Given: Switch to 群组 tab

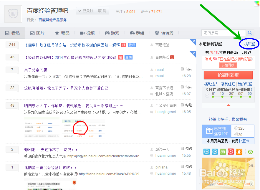Looking at the screenshot, I should point(137,33).
